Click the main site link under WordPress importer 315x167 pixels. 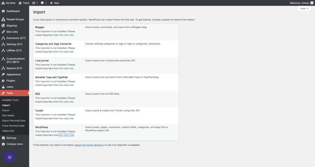point(66,135)
